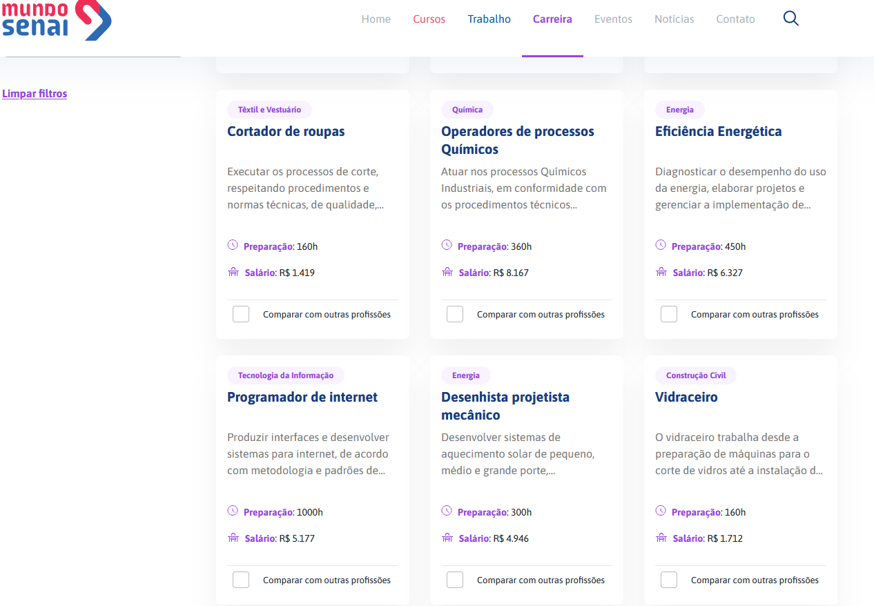
Task: Click description starting 'Executar os processos de corte'
Action: [x=306, y=188]
